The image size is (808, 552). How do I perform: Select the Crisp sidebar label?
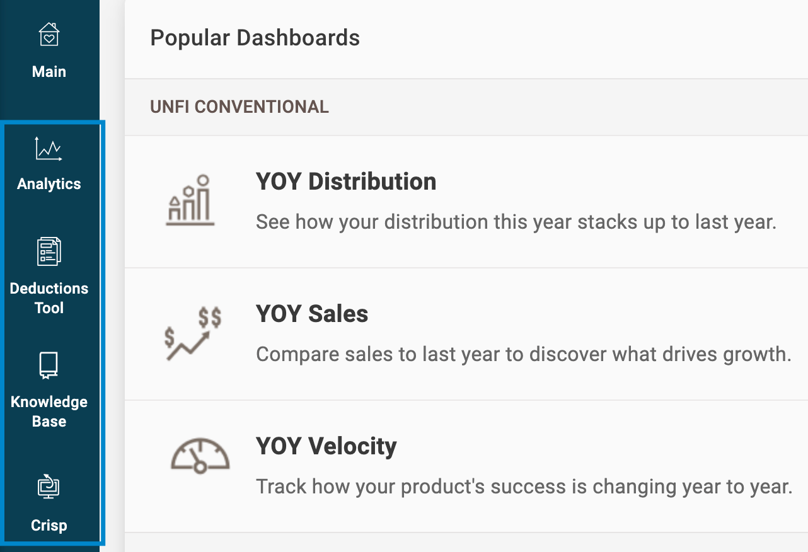(49, 526)
